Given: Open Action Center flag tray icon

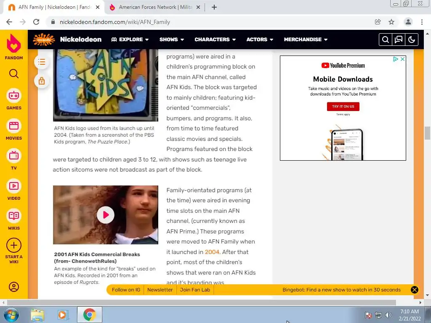Looking at the screenshot, I should tap(368, 315).
